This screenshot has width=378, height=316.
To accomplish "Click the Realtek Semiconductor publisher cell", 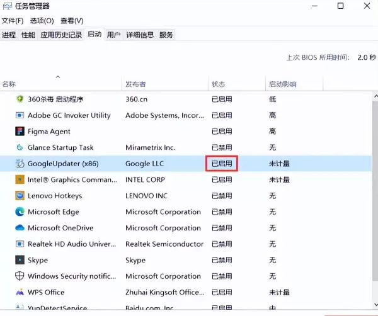I will [x=164, y=244].
